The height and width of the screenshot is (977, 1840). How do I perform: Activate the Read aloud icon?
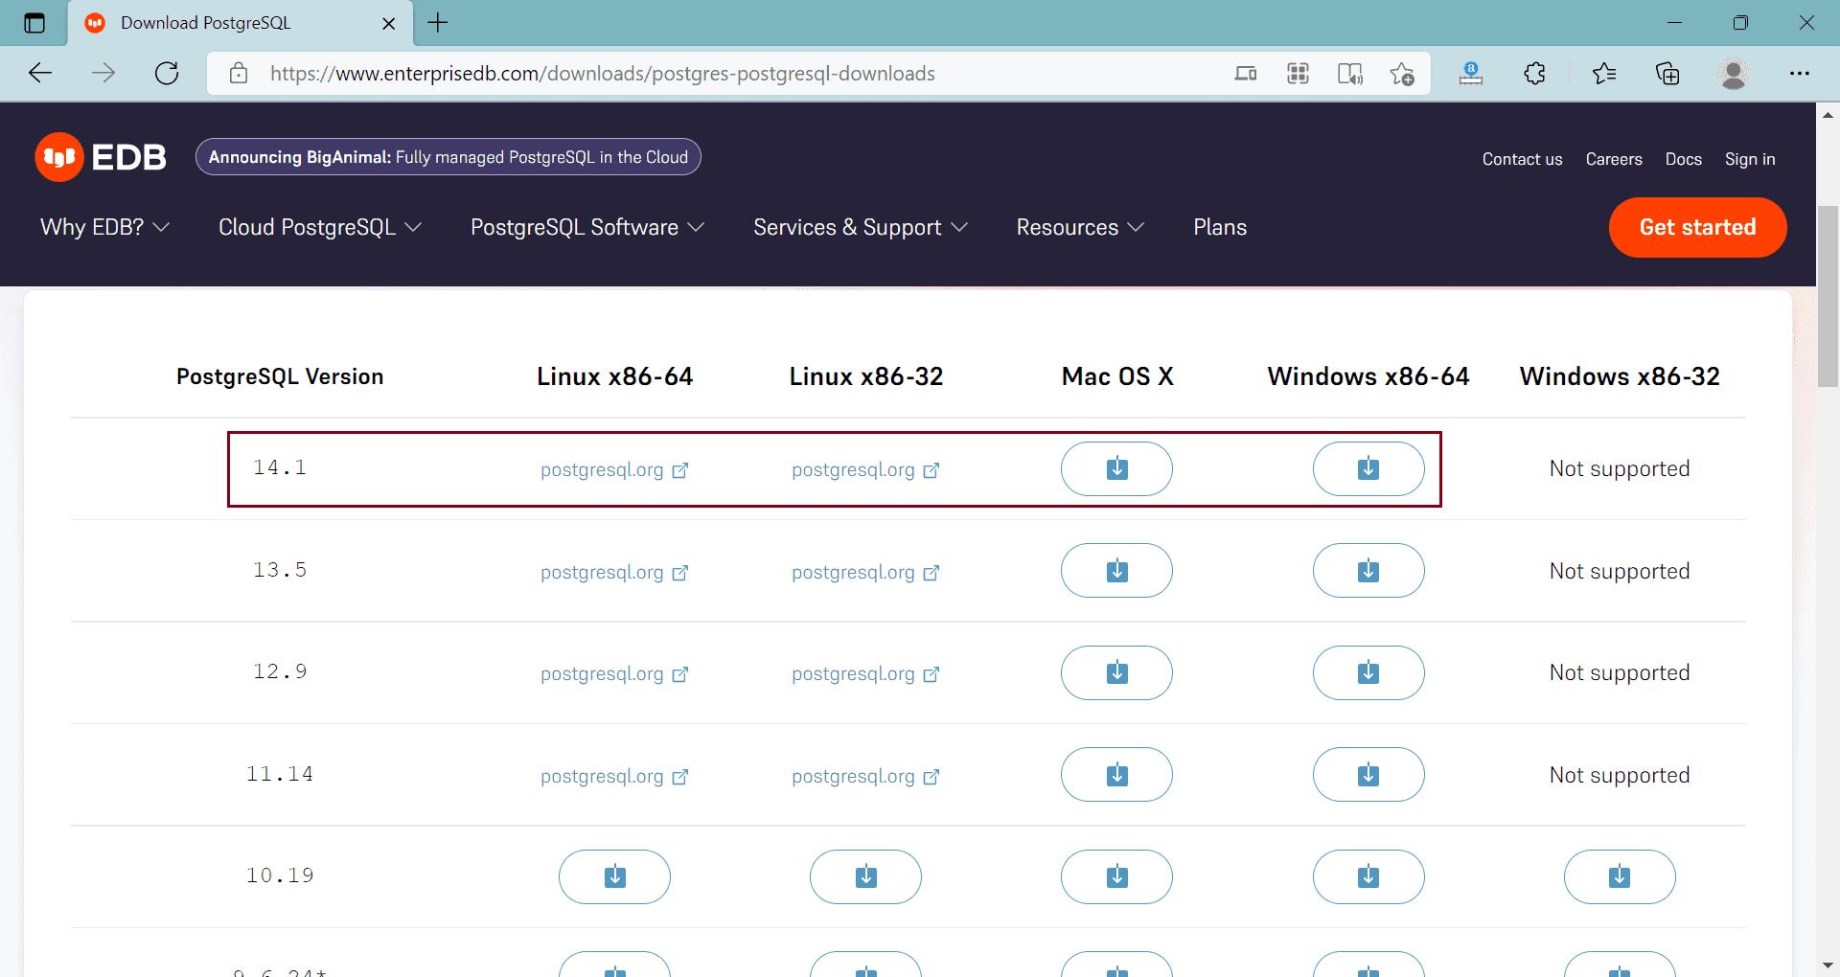point(1350,73)
